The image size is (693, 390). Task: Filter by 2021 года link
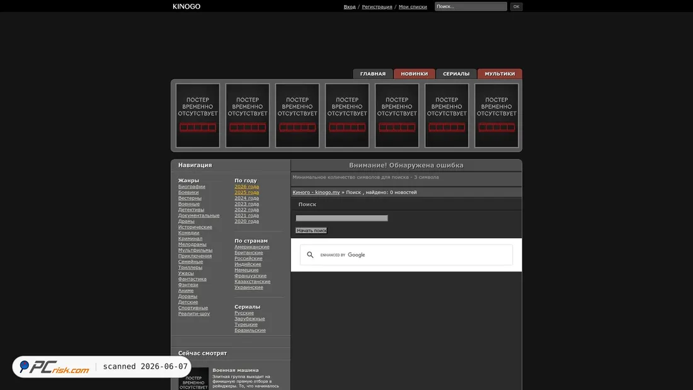point(246,215)
